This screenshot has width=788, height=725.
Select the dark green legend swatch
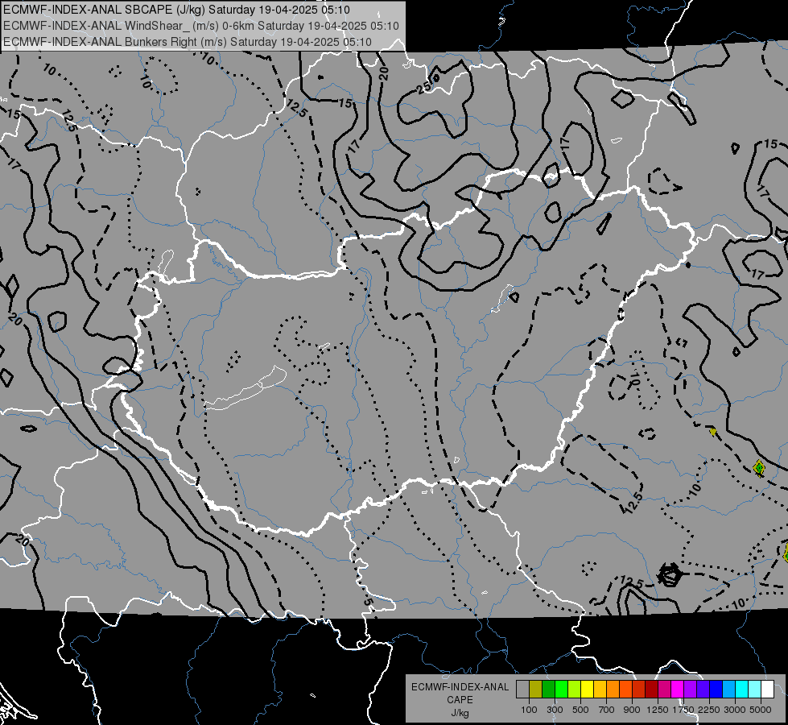click(549, 689)
